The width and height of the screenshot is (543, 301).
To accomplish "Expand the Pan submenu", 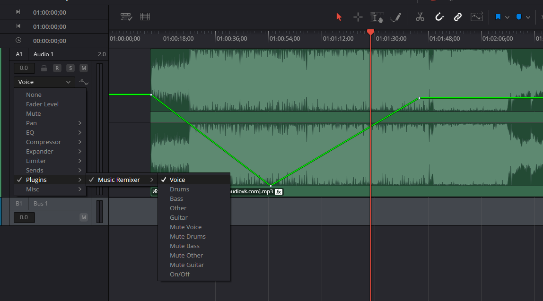I will [x=50, y=123].
